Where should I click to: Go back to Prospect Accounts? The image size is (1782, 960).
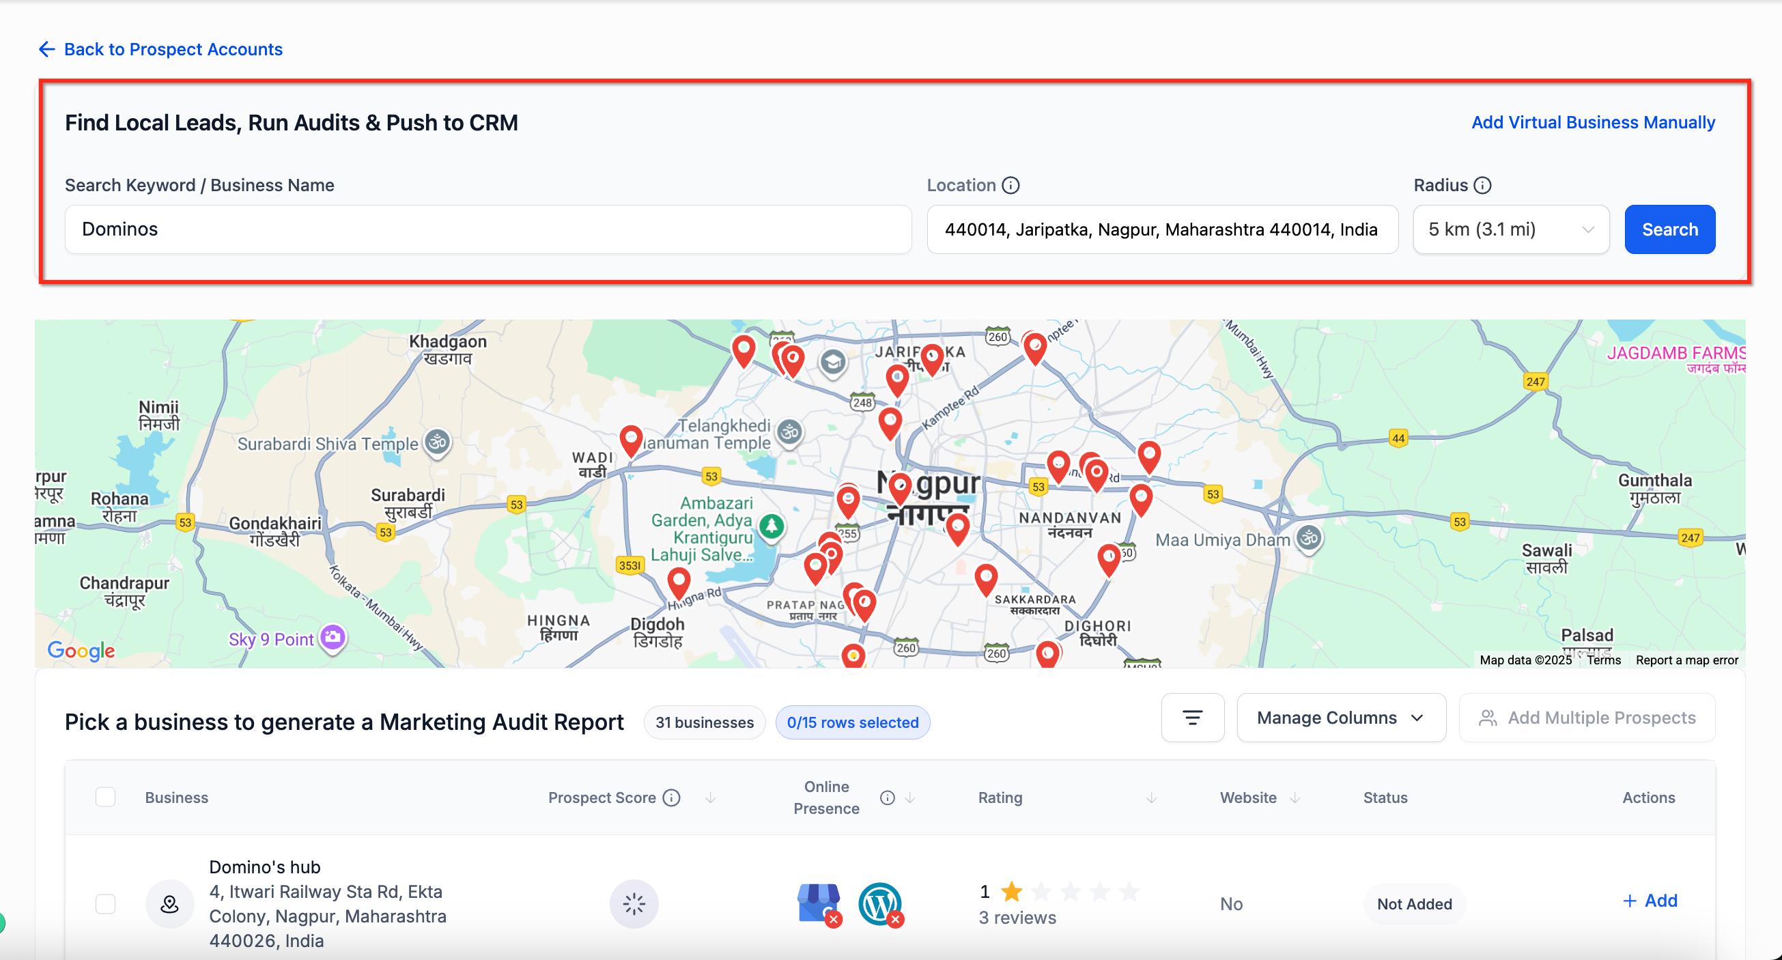160,49
